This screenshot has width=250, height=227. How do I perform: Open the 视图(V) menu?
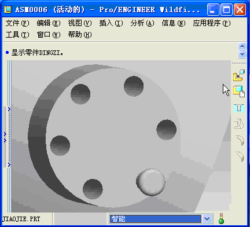tap(80, 23)
